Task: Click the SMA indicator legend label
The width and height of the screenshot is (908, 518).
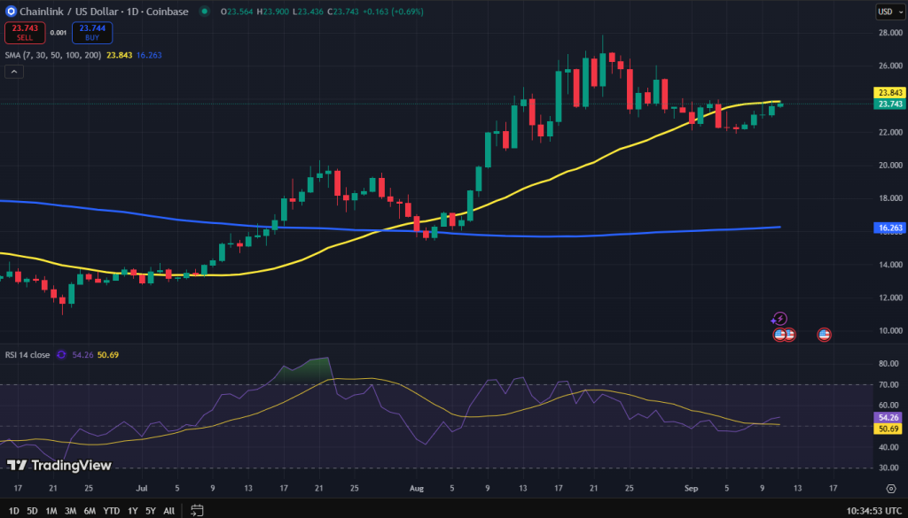Action: (53, 55)
